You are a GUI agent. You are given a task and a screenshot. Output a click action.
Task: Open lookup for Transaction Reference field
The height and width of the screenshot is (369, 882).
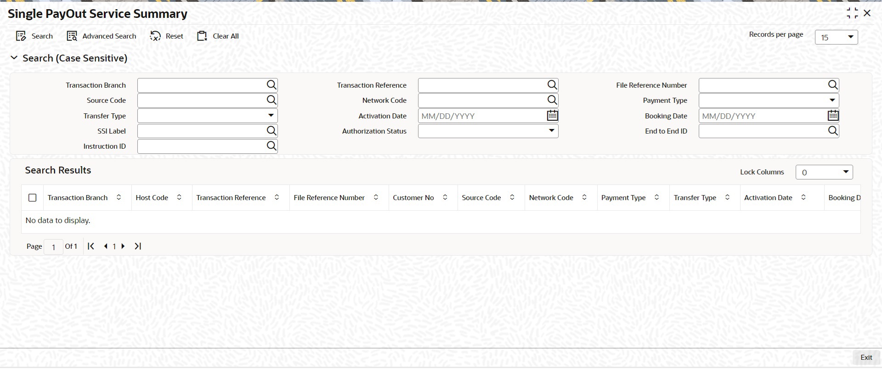point(552,85)
